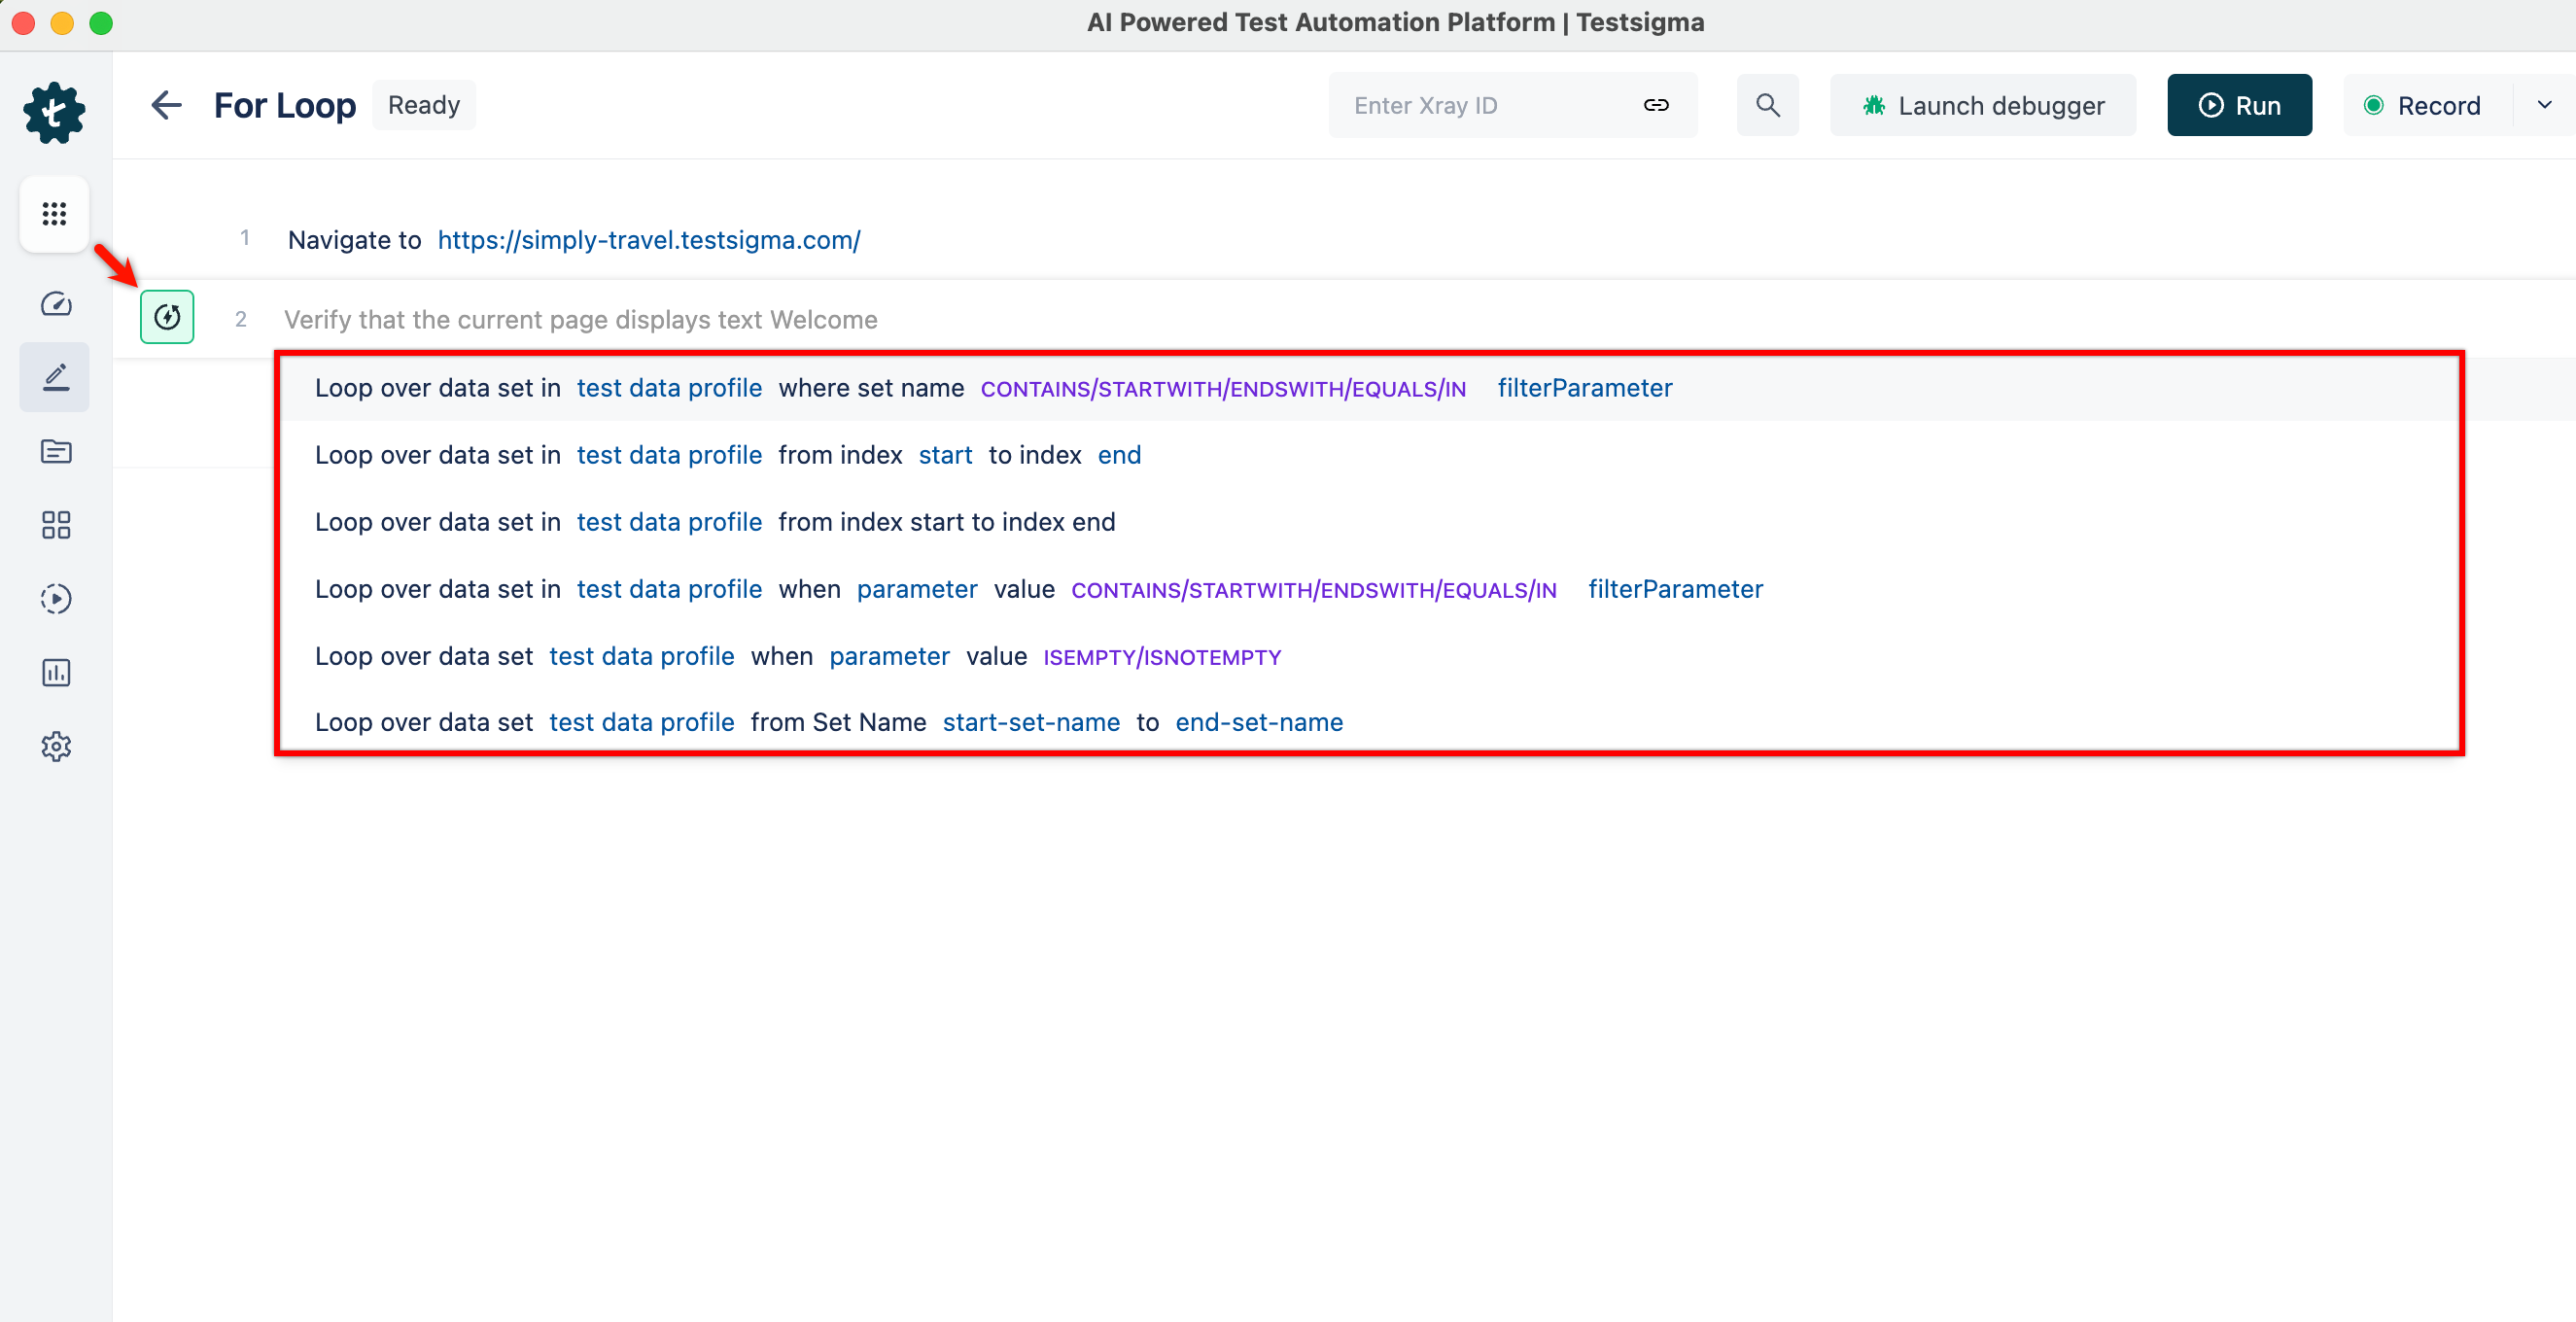Click 'ISEMPTY/ISNOTEMPTY' operator text
The image size is (2576, 1322).
1162,657
